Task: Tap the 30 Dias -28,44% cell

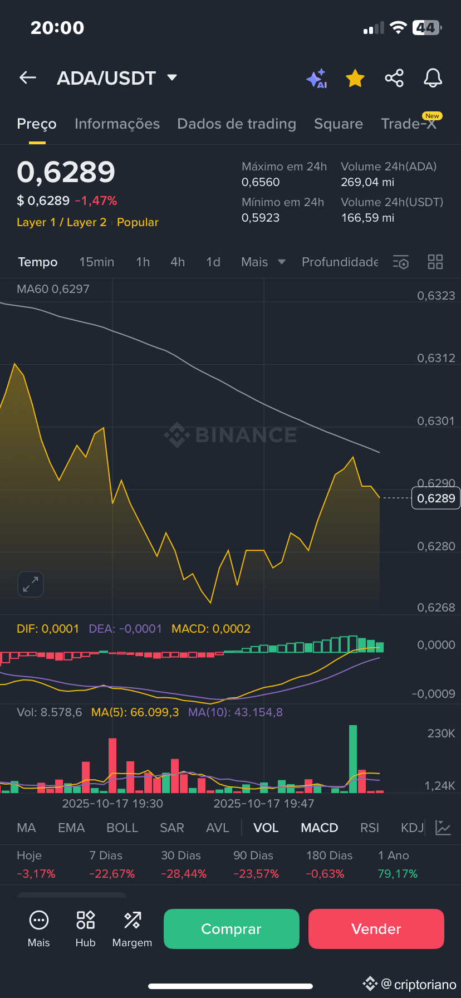Action: pos(184,864)
